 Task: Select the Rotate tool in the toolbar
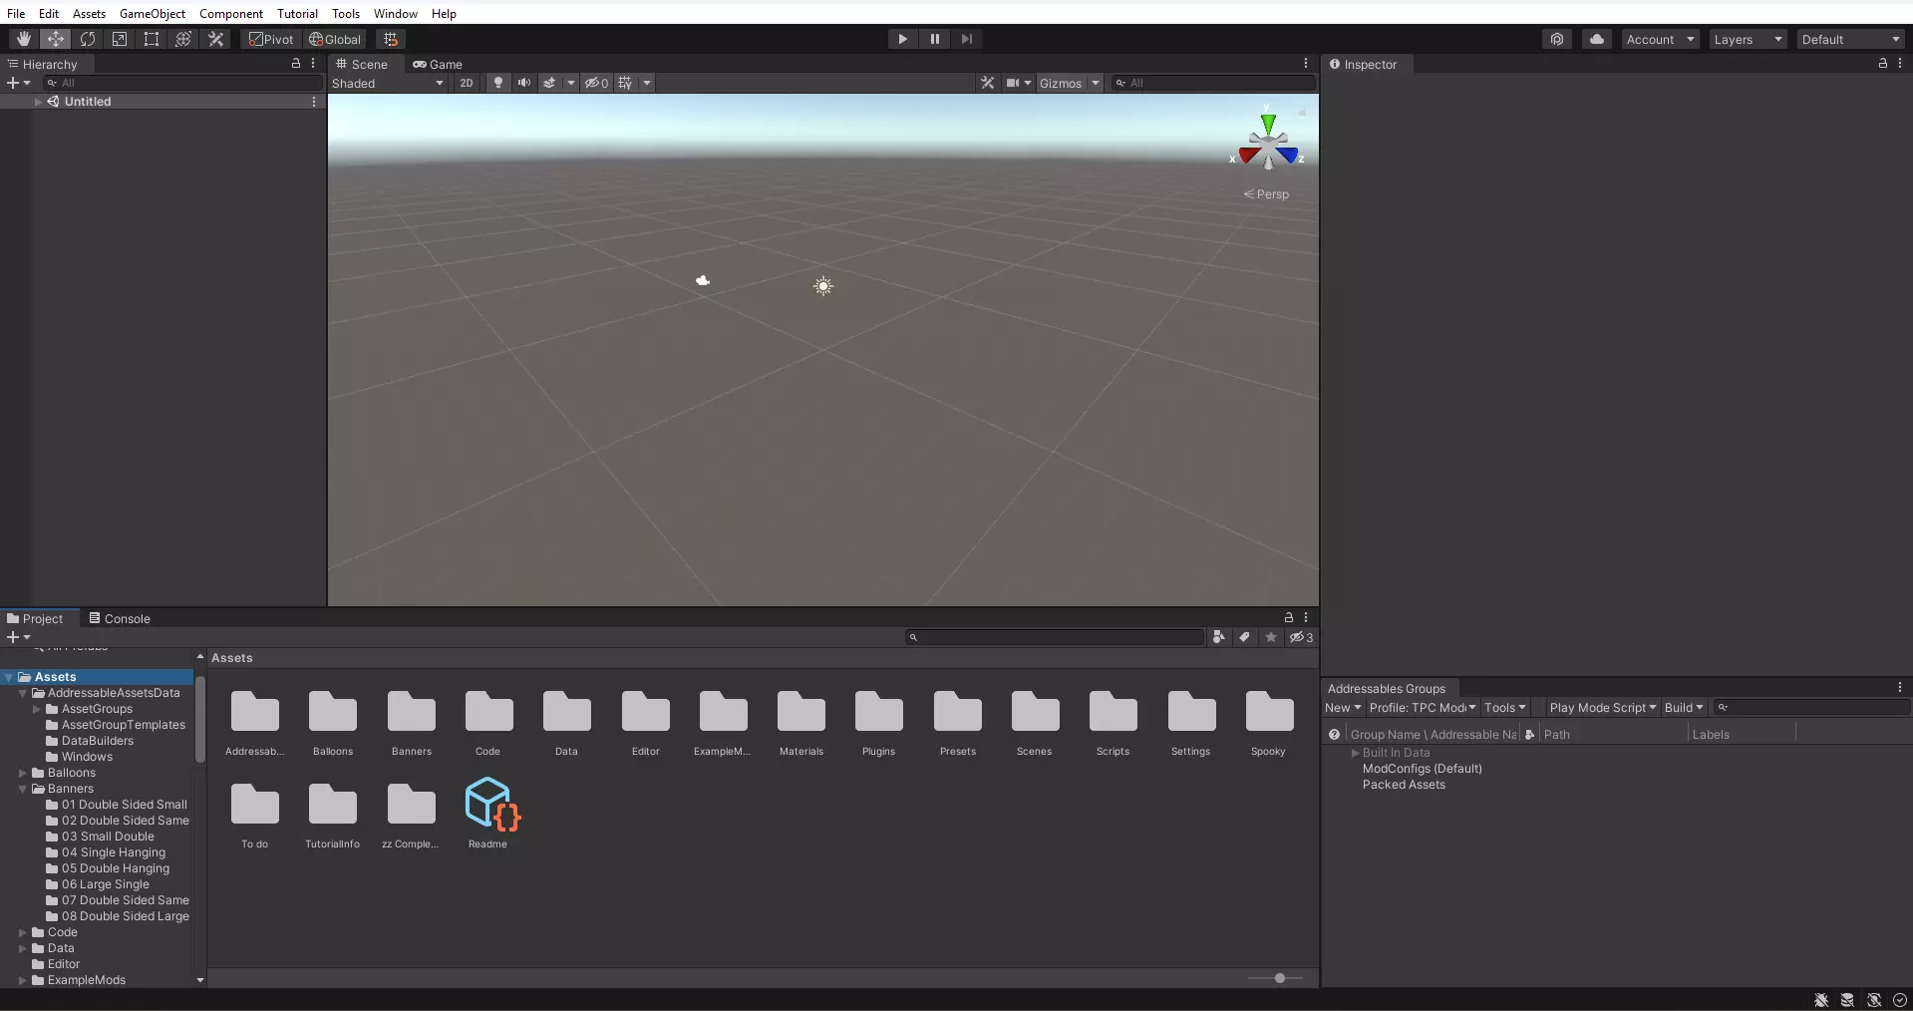tap(88, 39)
